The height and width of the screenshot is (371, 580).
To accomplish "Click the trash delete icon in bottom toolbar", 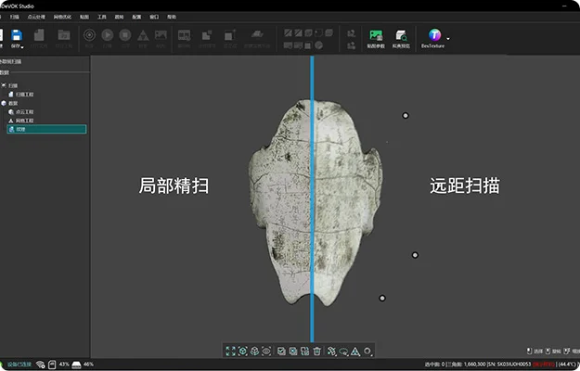I will pyautogui.click(x=316, y=352).
